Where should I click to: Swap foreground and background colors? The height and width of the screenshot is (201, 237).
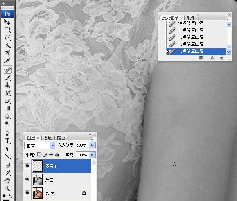pyautogui.click(x=10, y=196)
